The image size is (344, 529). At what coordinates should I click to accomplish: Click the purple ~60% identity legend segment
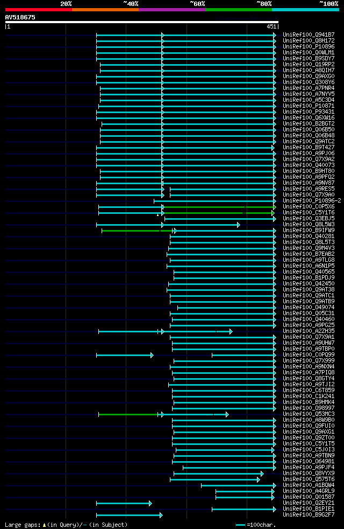click(172, 10)
